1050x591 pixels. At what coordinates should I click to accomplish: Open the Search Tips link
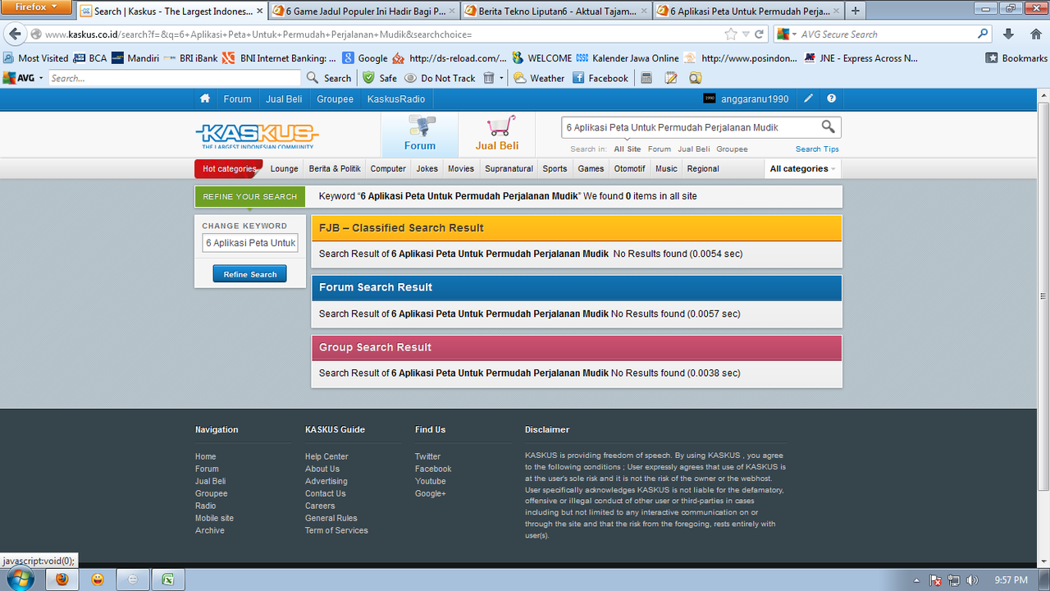coord(817,149)
